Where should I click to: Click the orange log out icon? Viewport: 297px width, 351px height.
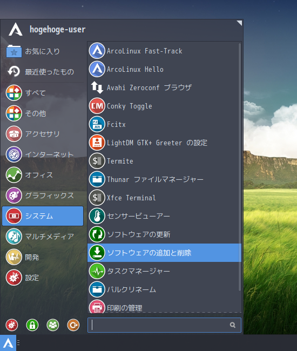coord(73,325)
